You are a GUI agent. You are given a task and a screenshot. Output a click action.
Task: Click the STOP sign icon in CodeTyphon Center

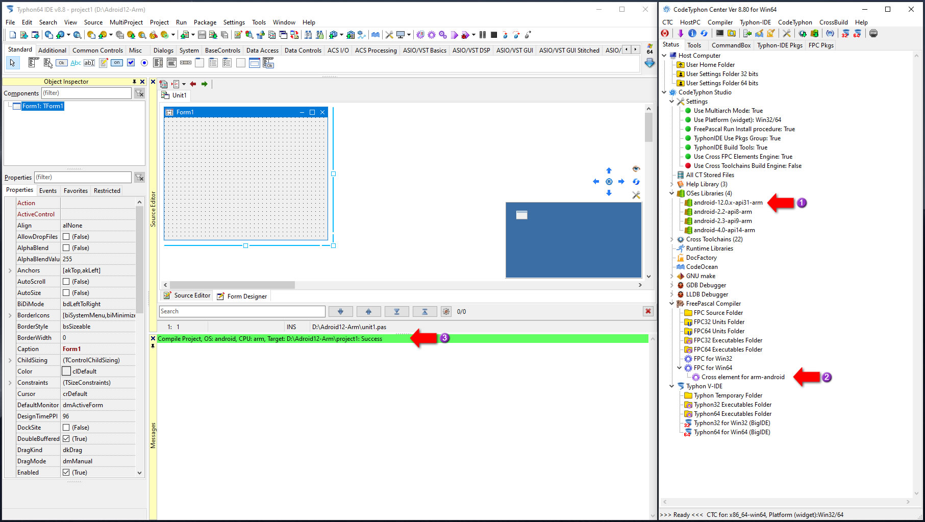[x=873, y=33]
